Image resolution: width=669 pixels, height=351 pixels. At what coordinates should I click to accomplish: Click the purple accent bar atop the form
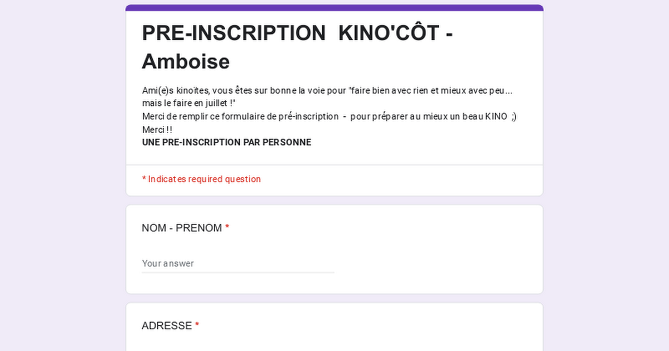[x=334, y=8]
